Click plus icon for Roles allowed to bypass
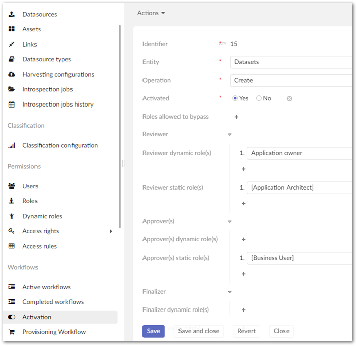 pos(236,117)
